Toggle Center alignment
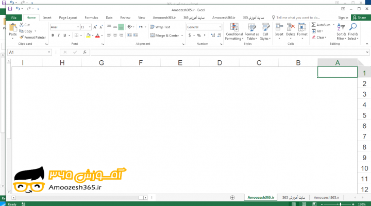 [115, 35]
